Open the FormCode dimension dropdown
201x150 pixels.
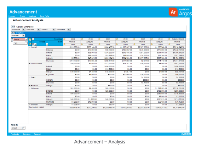(39, 29)
